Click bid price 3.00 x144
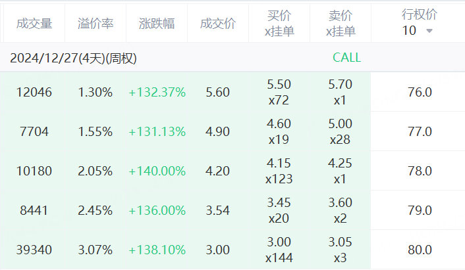 pos(279,250)
